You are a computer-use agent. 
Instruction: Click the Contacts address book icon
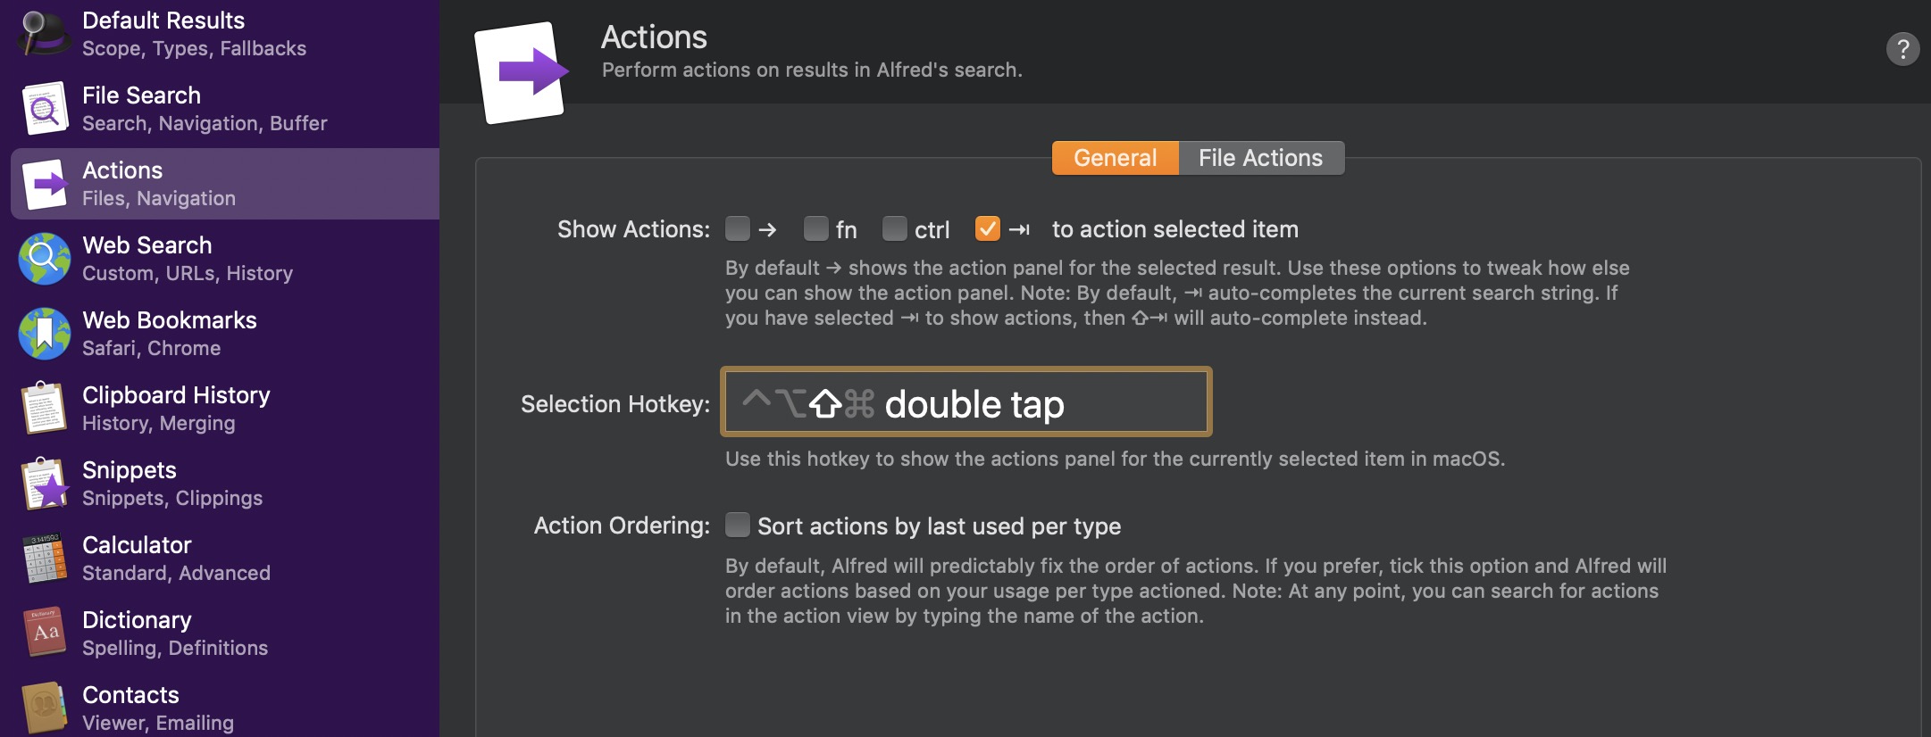[45, 707]
